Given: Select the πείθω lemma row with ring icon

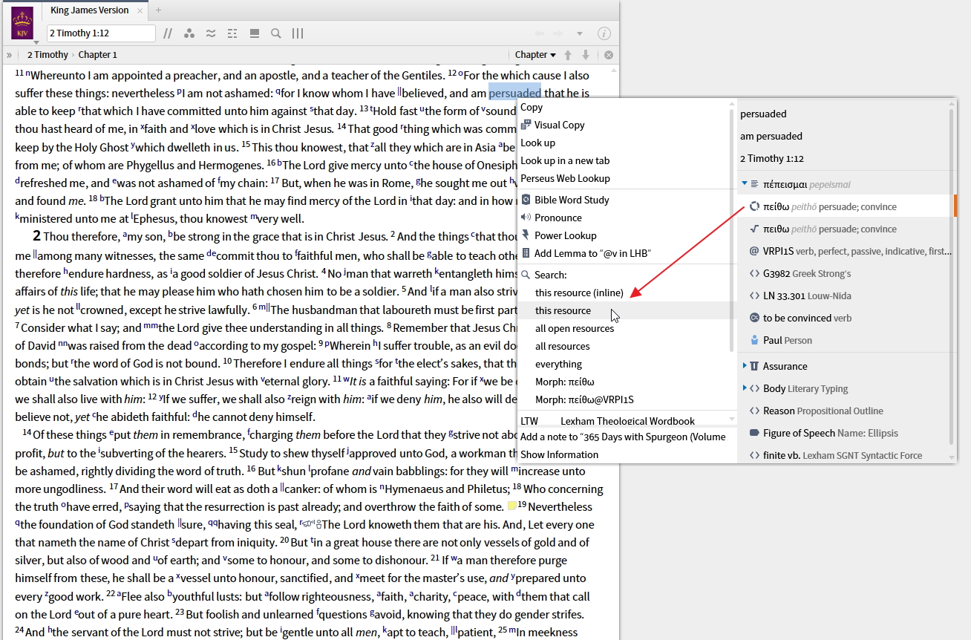Looking at the screenshot, I should 844,206.
